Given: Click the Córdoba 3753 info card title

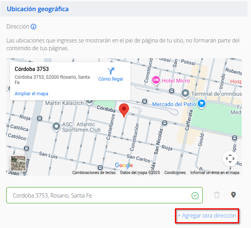Looking at the screenshot, I should click(x=32, y=69).
